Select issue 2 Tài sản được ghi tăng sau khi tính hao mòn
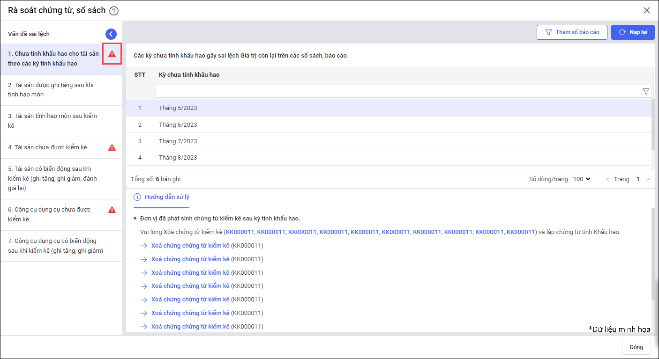Image resolution: width=659 pixels, height=359 pixels. (52, 90)
